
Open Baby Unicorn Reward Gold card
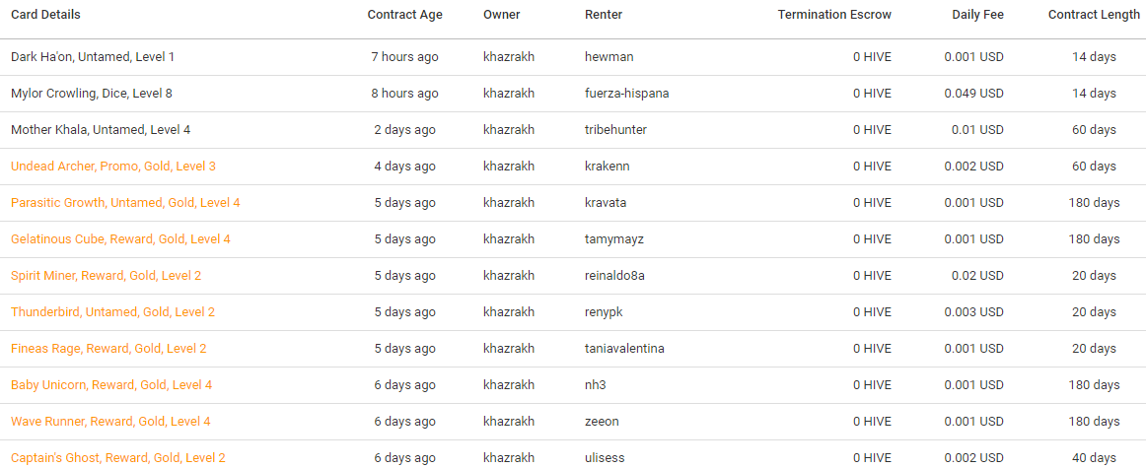point(111,385)
